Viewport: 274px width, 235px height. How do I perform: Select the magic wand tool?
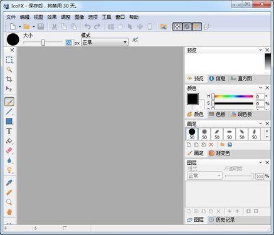[9, 70]
